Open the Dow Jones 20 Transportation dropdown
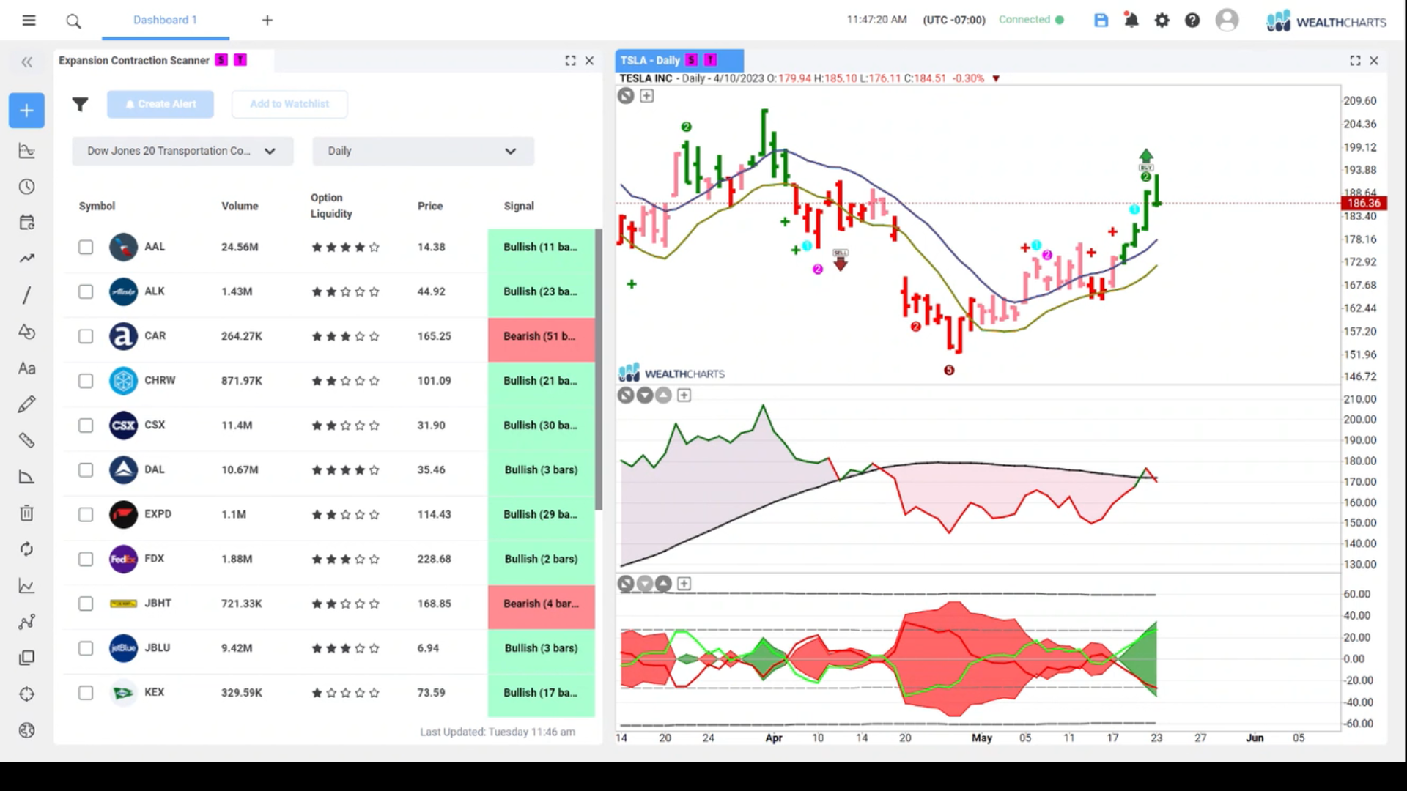This screenshot has width=1407, height=791. 182,151
